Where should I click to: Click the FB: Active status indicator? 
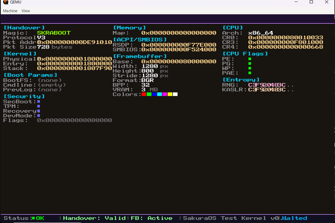pos(151,218)
